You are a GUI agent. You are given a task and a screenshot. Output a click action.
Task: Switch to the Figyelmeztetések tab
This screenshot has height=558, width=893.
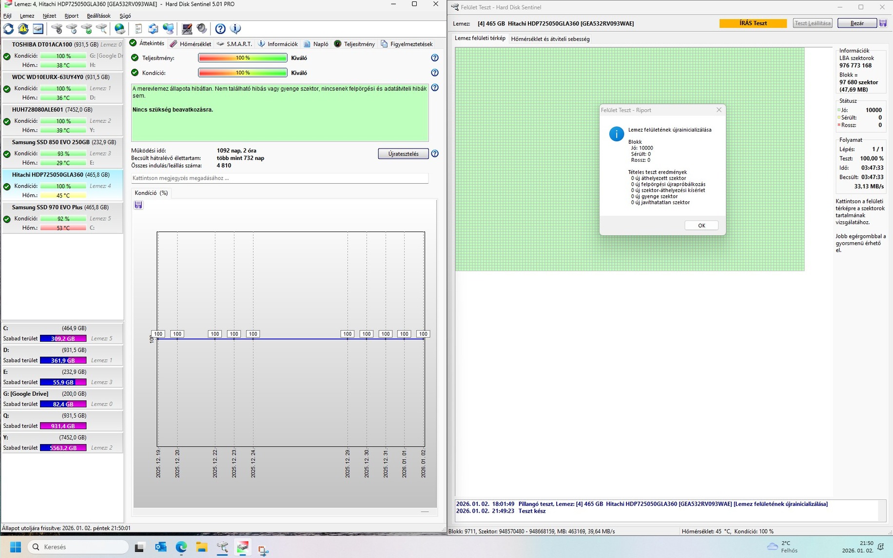click(x=407, y=44)
